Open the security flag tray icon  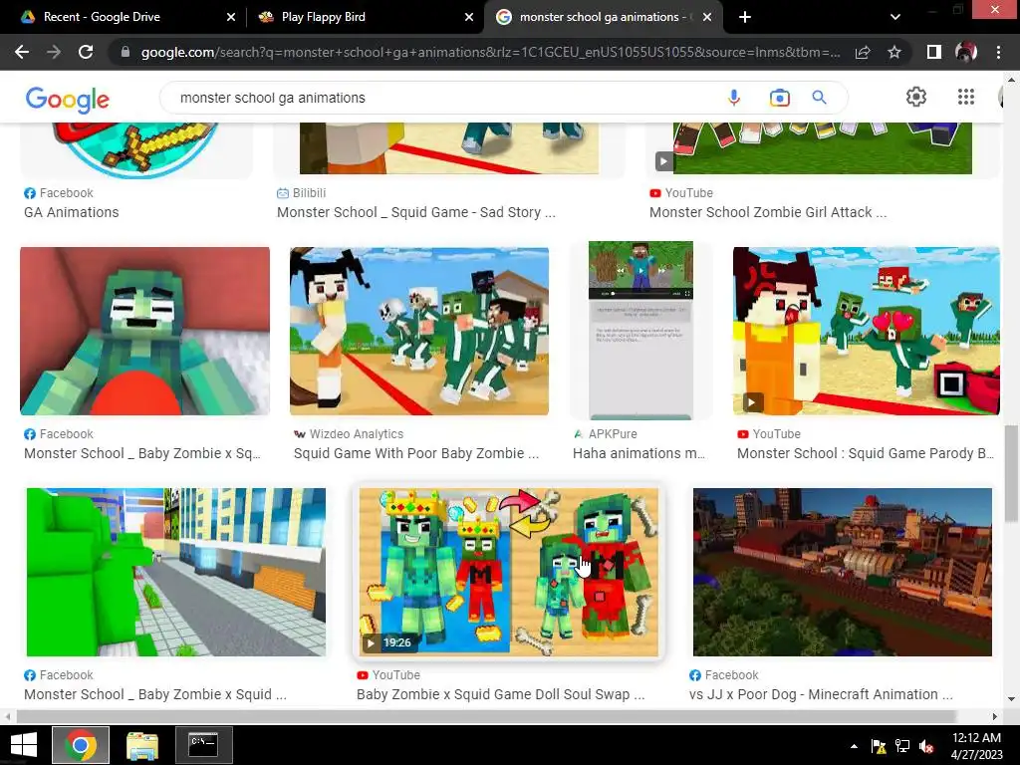pyautogui.click(x=879, y=745)
